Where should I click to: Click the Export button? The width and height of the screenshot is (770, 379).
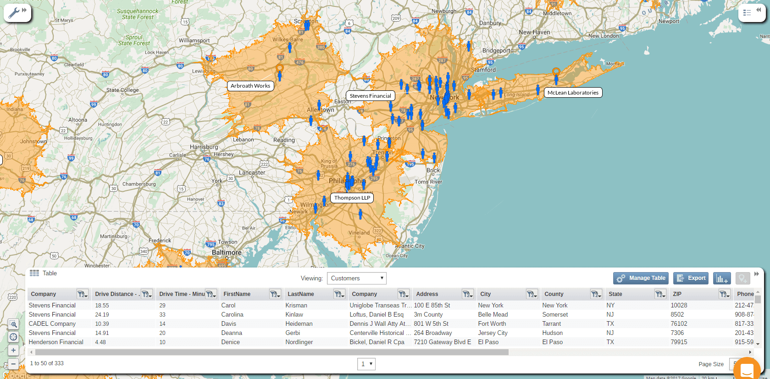[691, 278]
